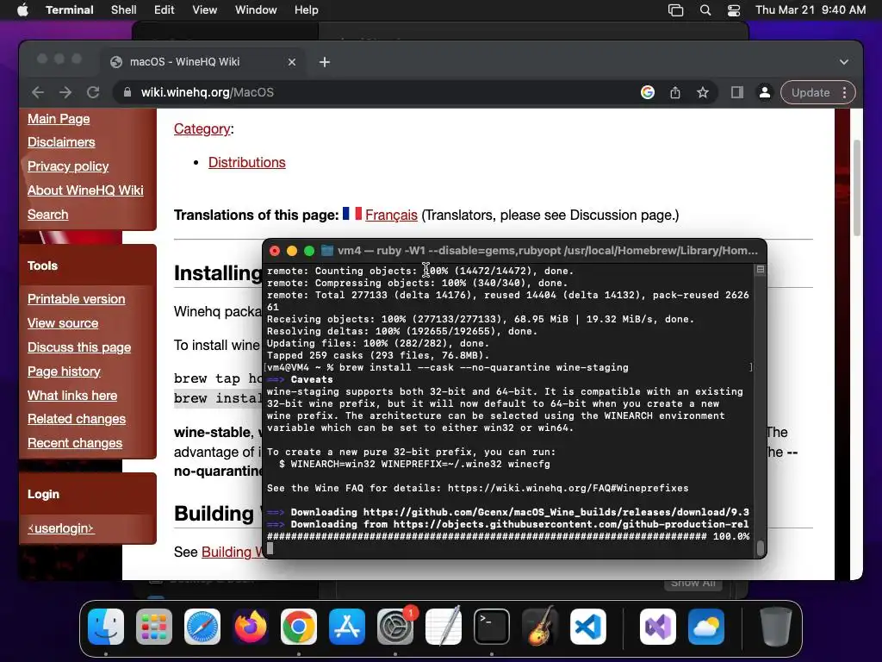This screenshot has height=662, width=882.
Task: Open the Distributions category link
Action: pos(247,162)
